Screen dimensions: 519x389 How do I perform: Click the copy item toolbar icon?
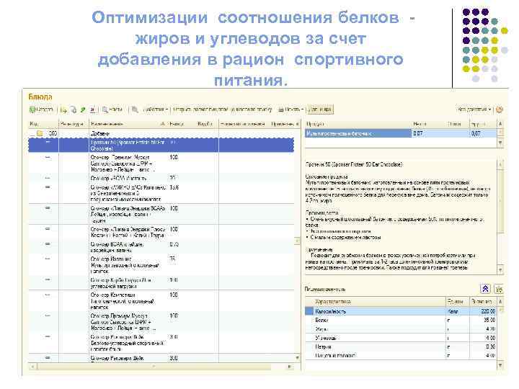pyautogui.click(x=74, y=109)
